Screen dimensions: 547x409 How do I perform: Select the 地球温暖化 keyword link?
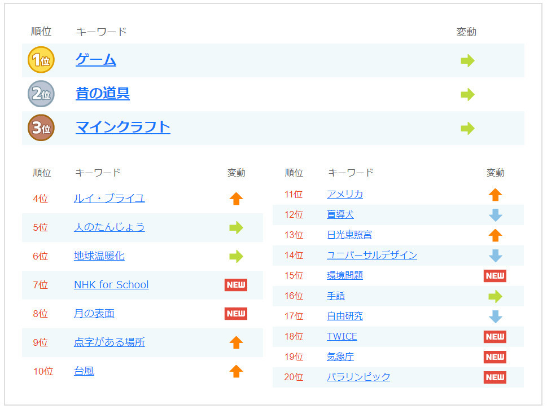click(99, 256)
